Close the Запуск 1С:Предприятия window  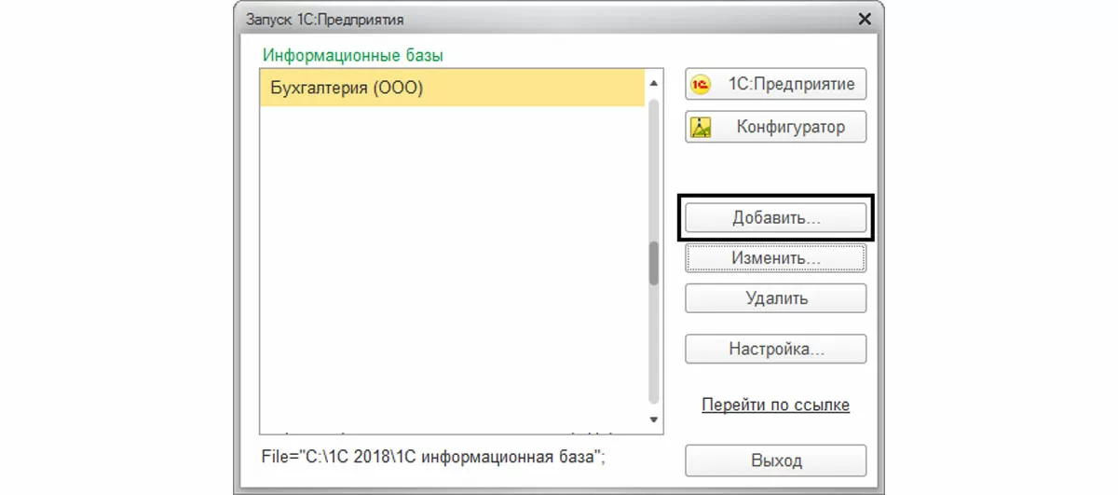click(865, 19)
